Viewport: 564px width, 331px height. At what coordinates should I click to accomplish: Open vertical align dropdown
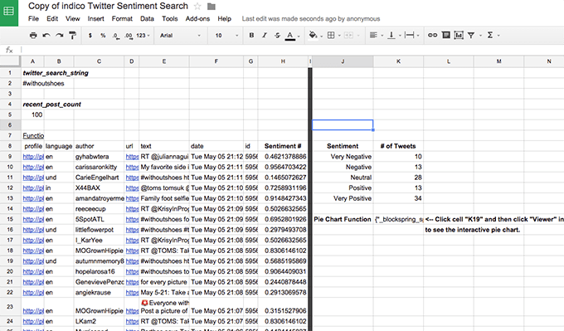[394, 36]
